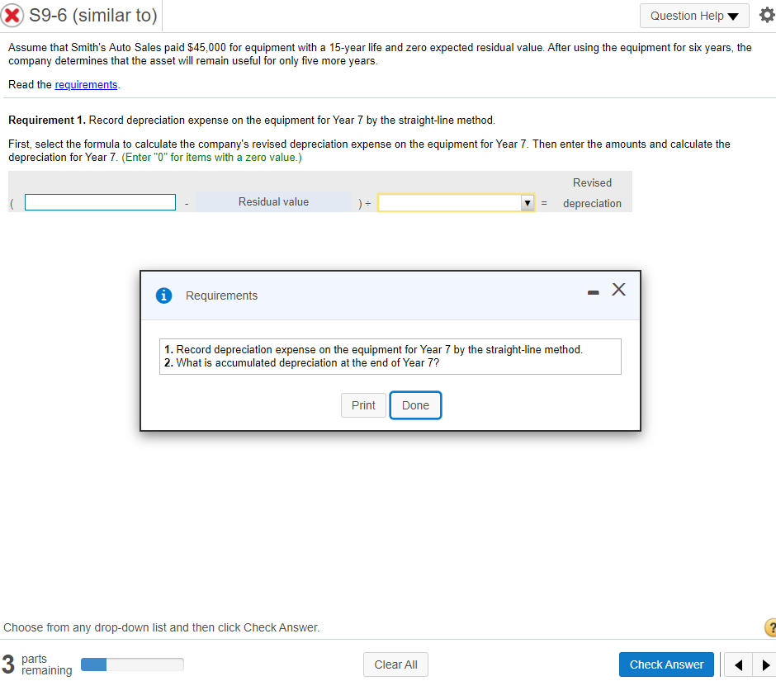This screenshot has width=776, height=681.
Task: Open the requirements hyperlink
Action: tap(86, 85)
